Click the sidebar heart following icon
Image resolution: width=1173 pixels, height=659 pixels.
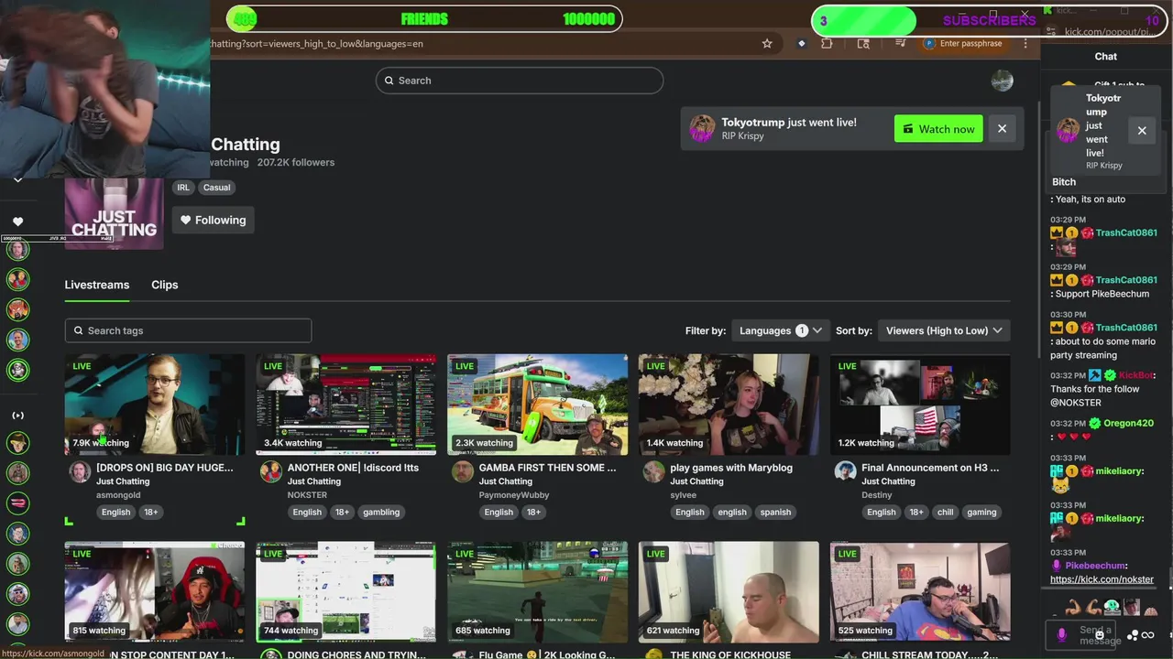17,221
